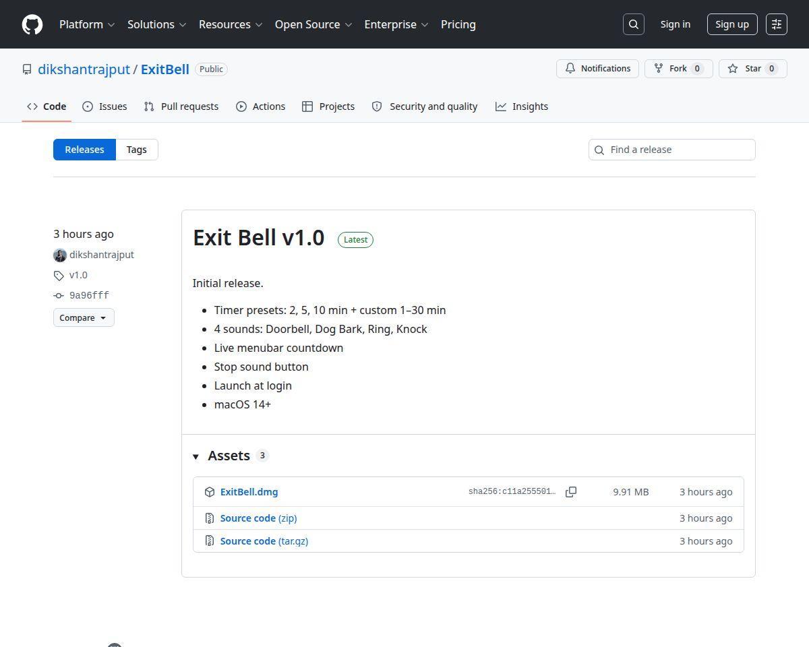The image size is (809, 647).
Task: Open the Compare dropdown
Action: point(84,317)
